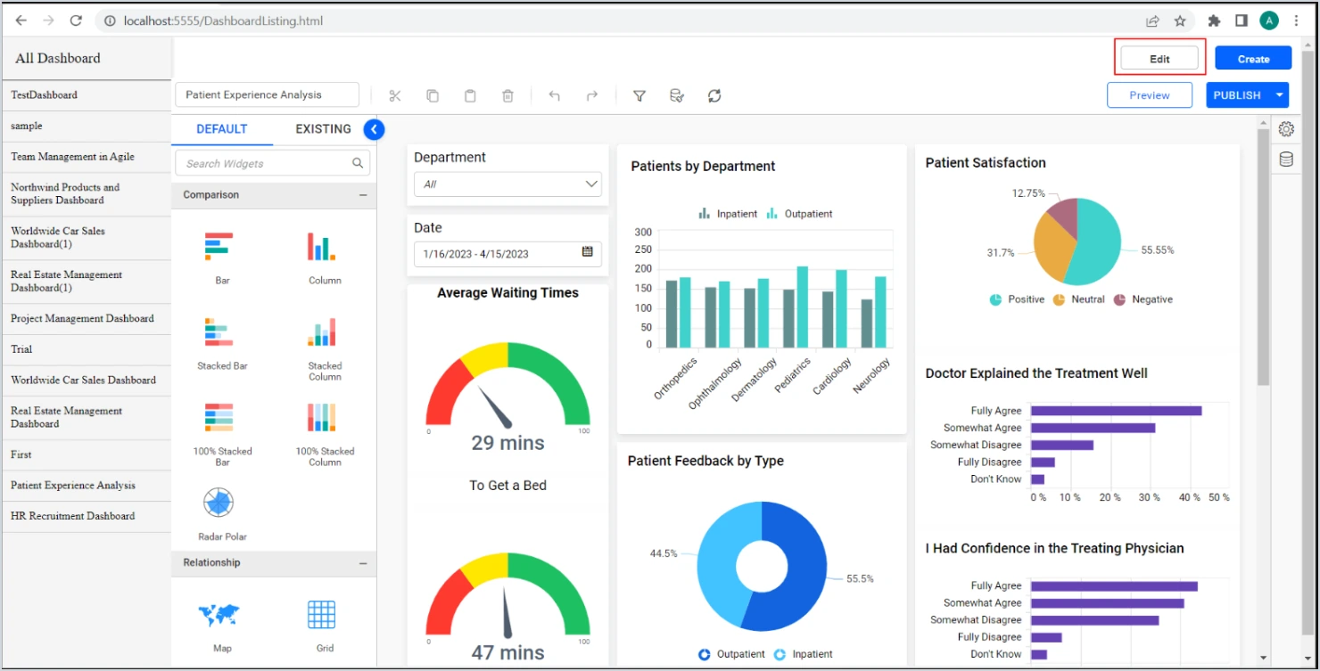Toggle the Negative legend in Patient Satisfaction

point(1143,299)
